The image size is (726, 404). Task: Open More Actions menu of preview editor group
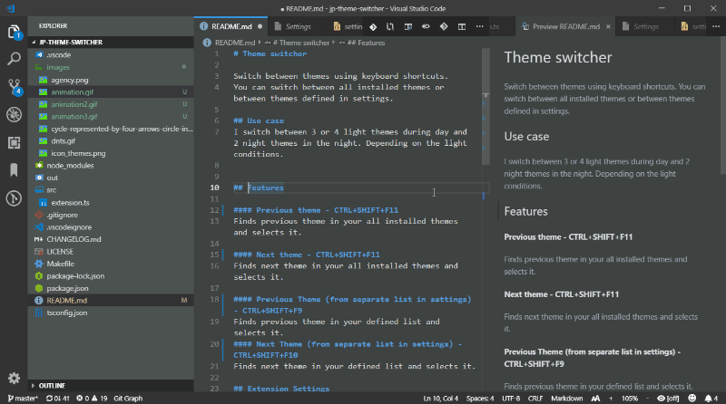[716, 27]
